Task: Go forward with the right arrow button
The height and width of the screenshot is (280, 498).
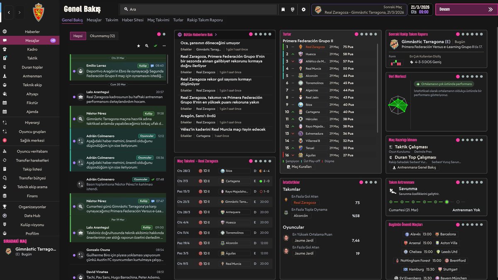Action: point(20,12)
